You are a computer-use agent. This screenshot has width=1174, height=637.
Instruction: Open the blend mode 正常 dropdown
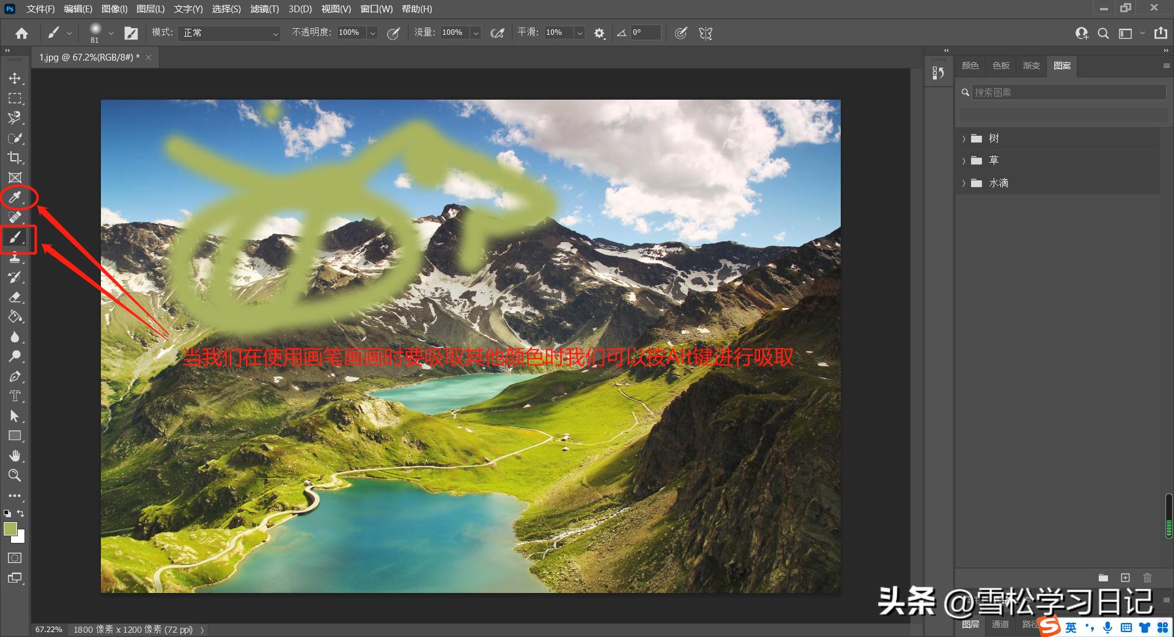click(231, 33)
